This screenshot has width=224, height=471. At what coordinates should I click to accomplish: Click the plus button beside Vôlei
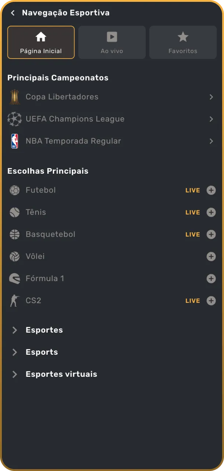coord(211,256)
